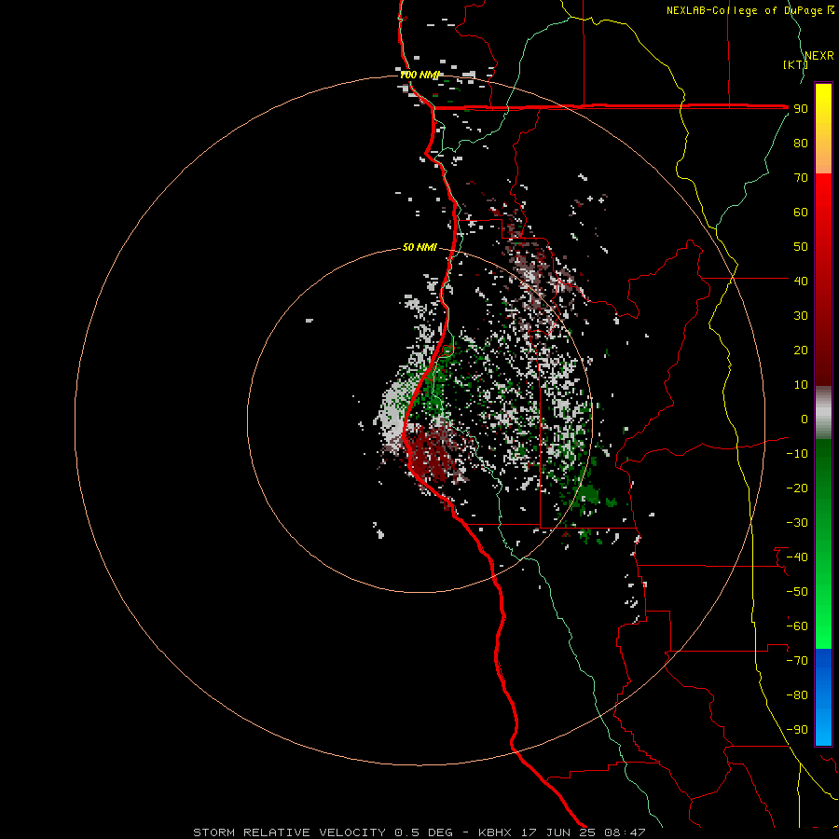This screenshot has height=839, width=839.
Task: Select the positive 20 knot scale value
Action: (801, 350)
